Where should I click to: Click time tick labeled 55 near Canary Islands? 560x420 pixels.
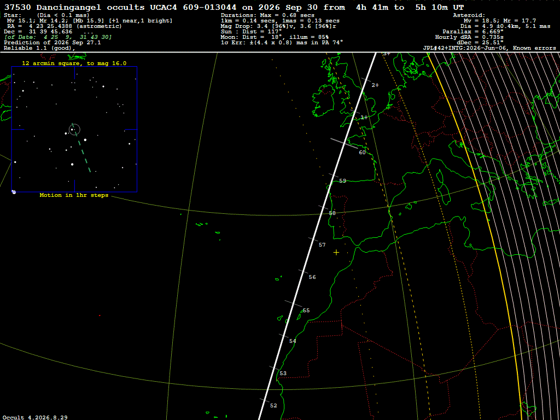click(306, 311)
